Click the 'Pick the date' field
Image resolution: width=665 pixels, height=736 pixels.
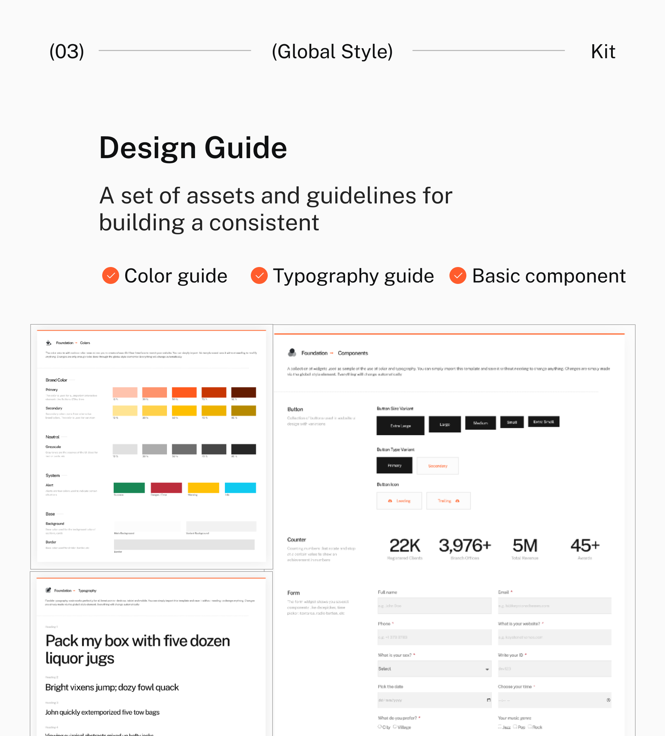[434, 700]
